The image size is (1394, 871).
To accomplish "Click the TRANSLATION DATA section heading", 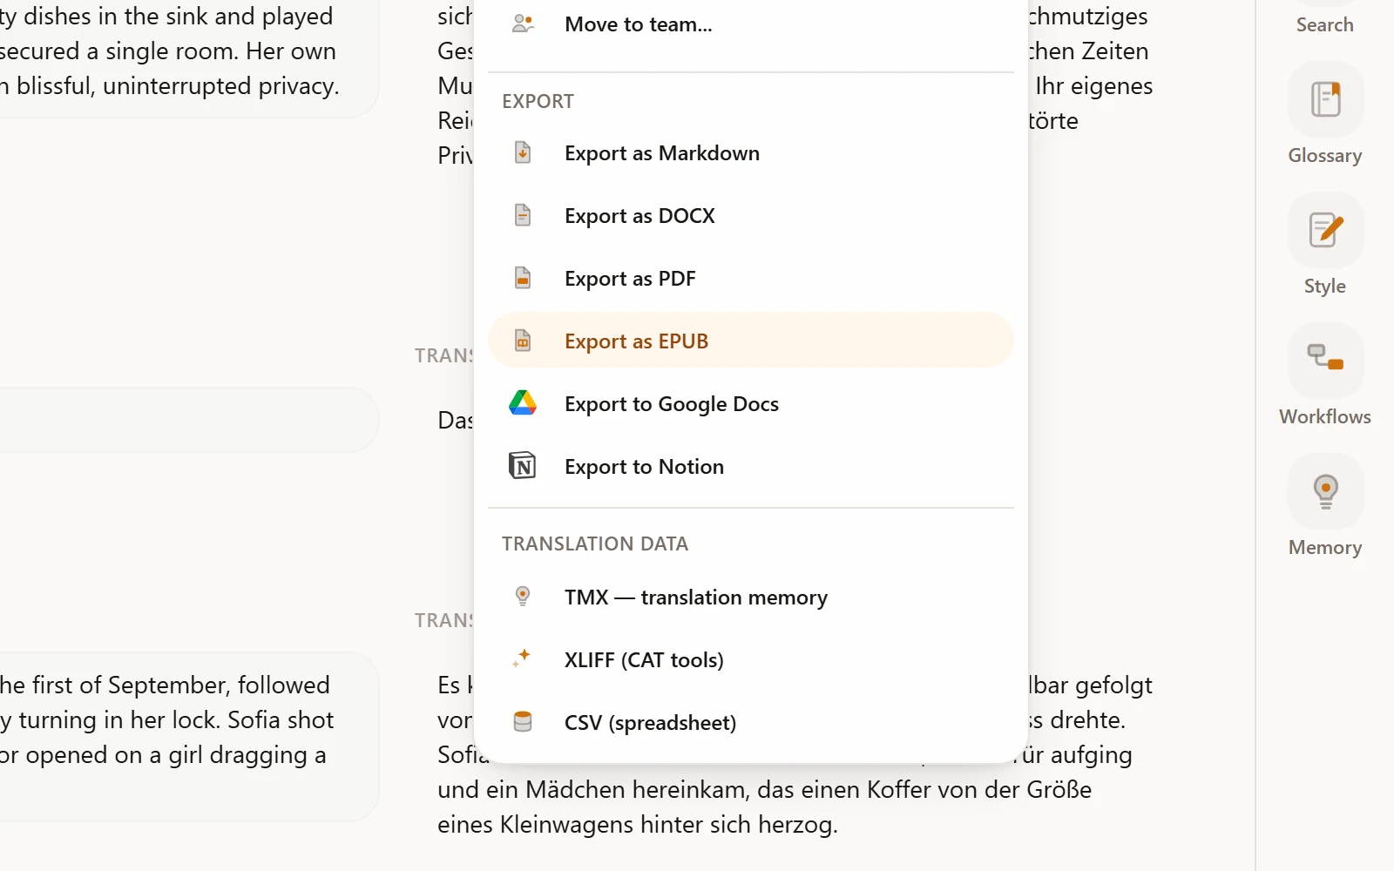I will 595,544.
